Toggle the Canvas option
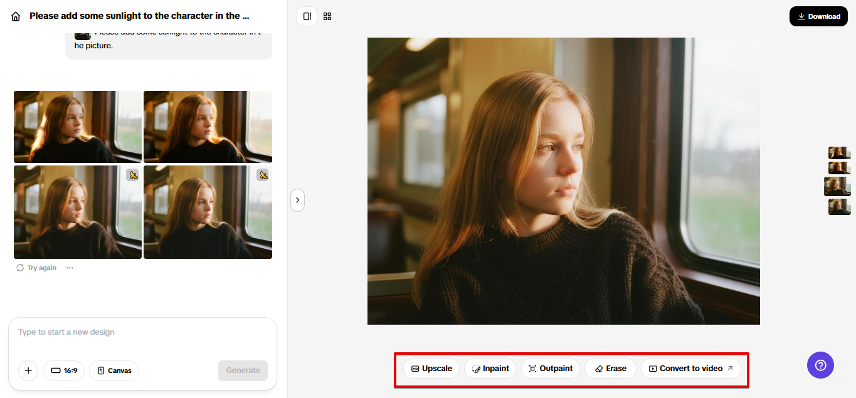 click(114, 370)
